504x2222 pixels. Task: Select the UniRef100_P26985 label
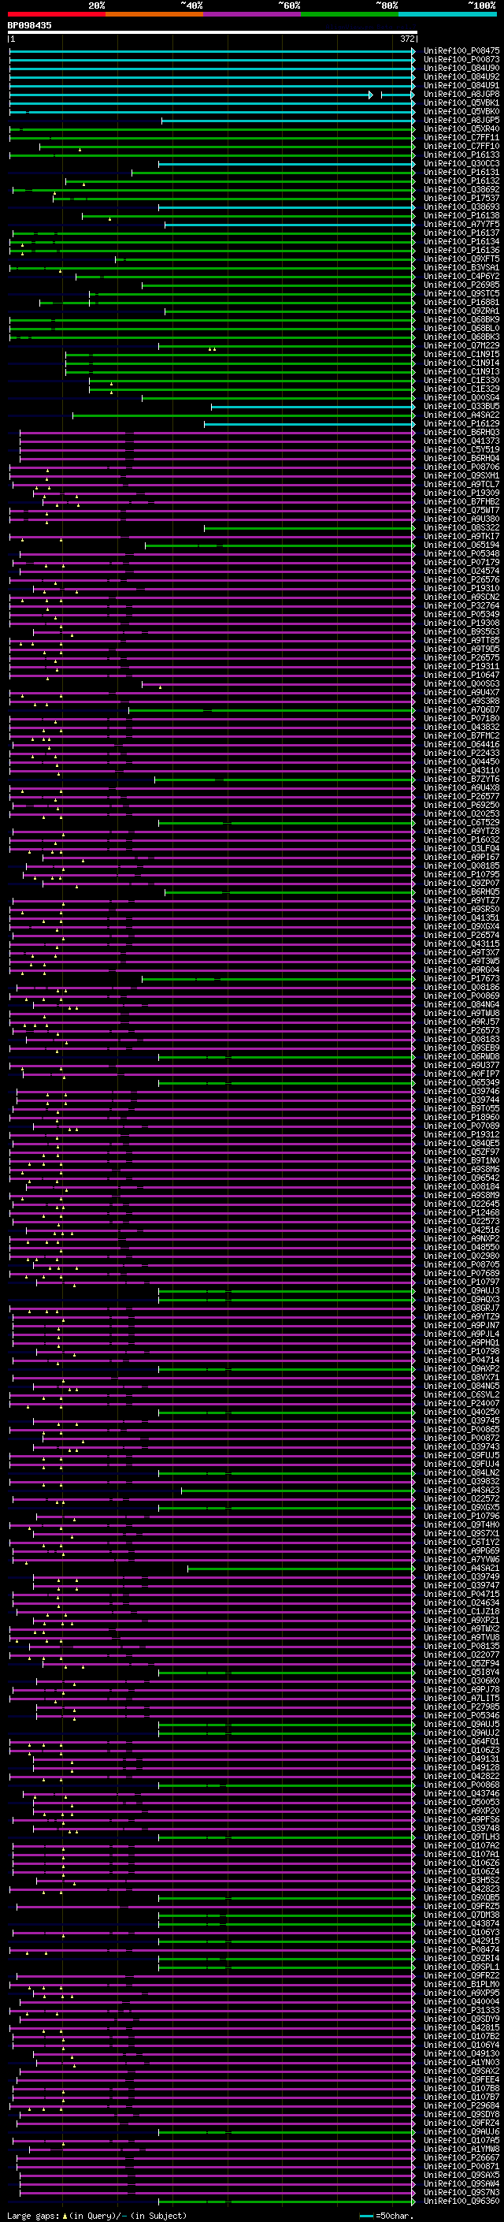(x=461, y=285)
